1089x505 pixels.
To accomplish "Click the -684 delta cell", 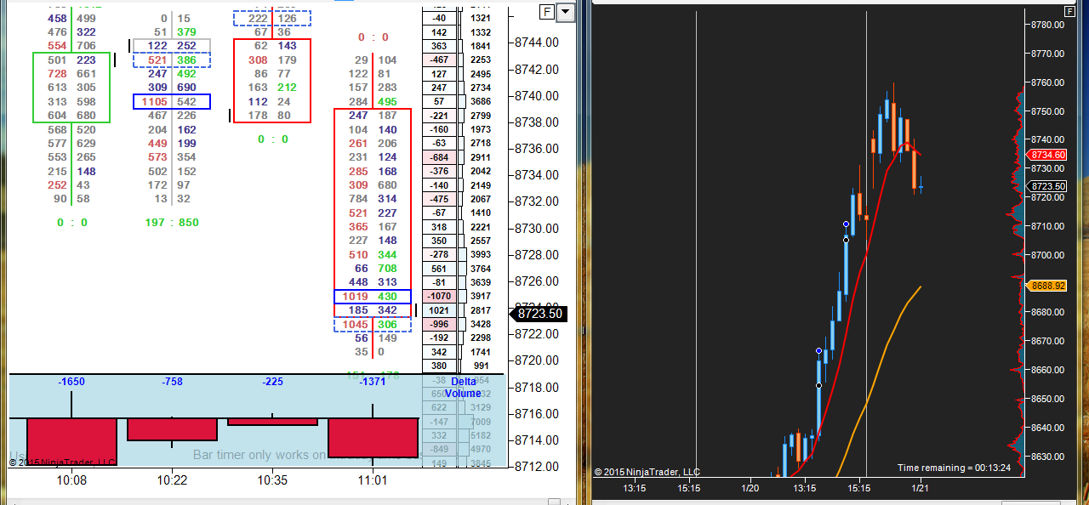I will 440,157.
